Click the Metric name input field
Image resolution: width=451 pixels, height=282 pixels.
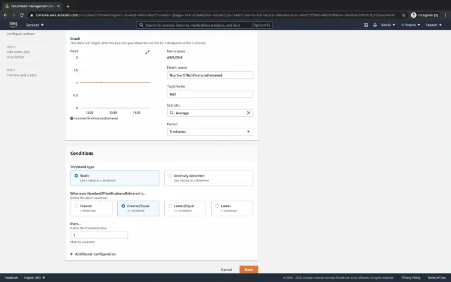click(x=210, y=75)
